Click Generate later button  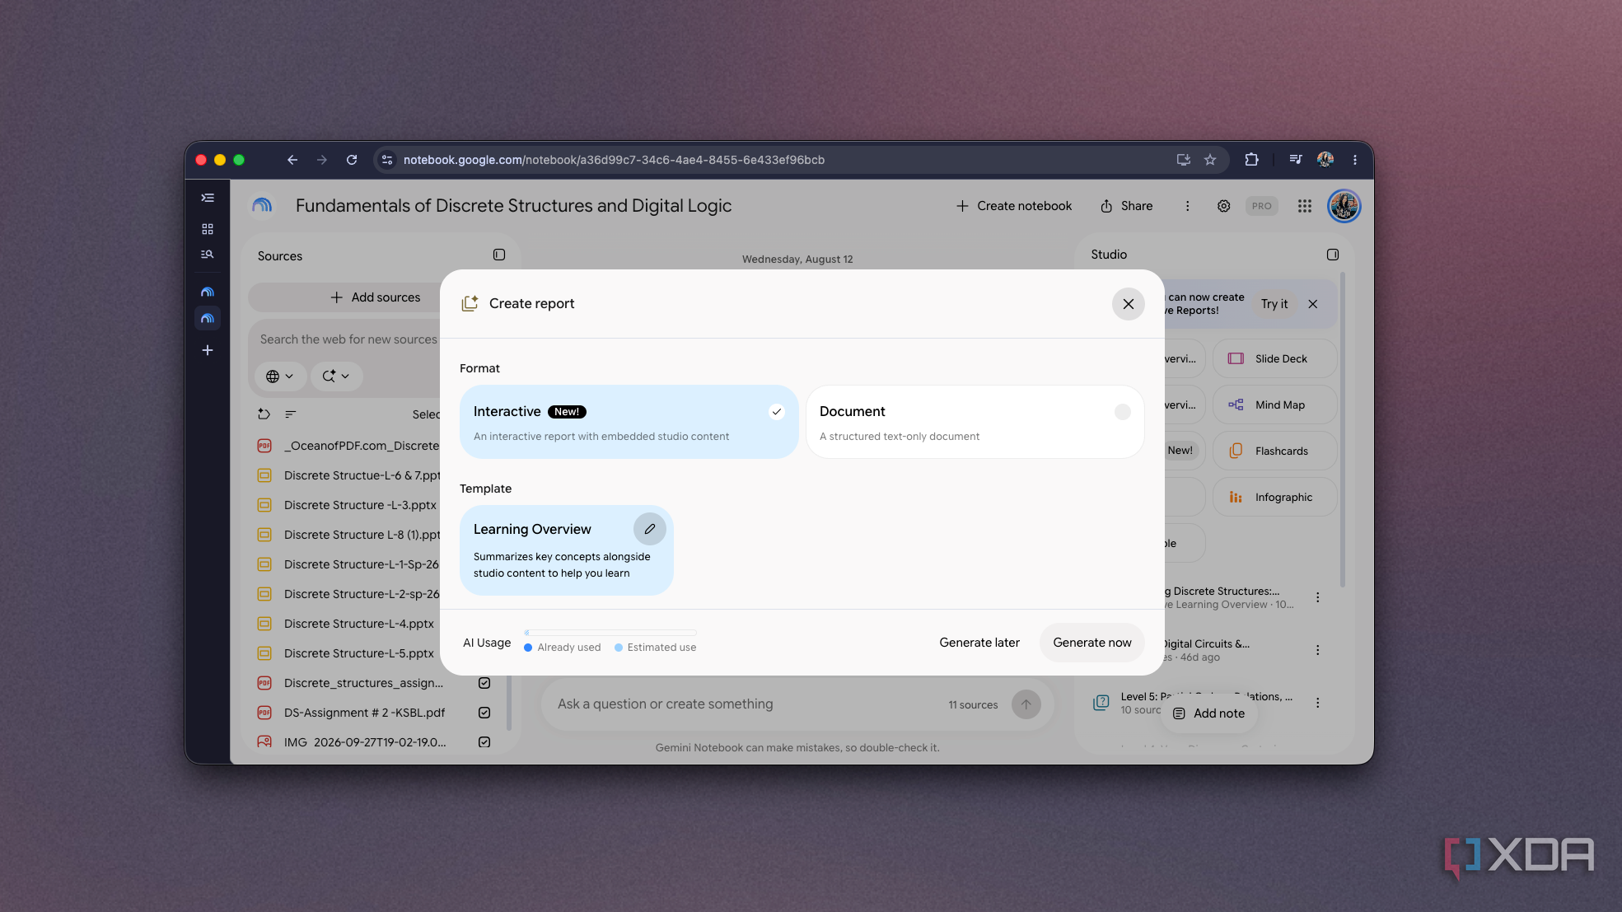[979, 643]
